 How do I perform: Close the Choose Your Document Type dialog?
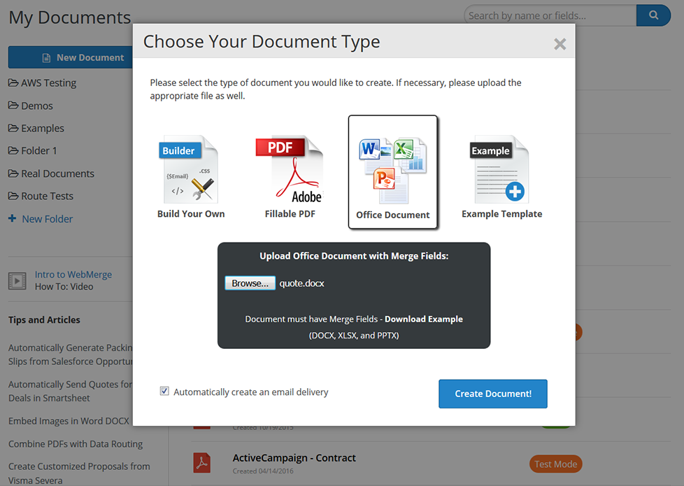point(560,44)
